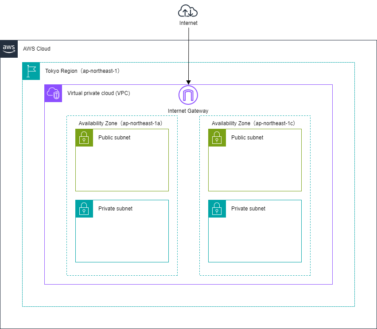The width and height of the screenshot is (377, 329).
Task: Select the "Internet" label text
Action: [x=188, y=23]
